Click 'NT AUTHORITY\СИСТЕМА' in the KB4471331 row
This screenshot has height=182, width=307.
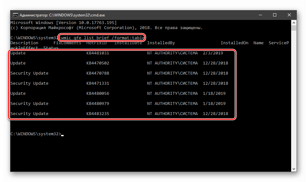click(172, 83)
